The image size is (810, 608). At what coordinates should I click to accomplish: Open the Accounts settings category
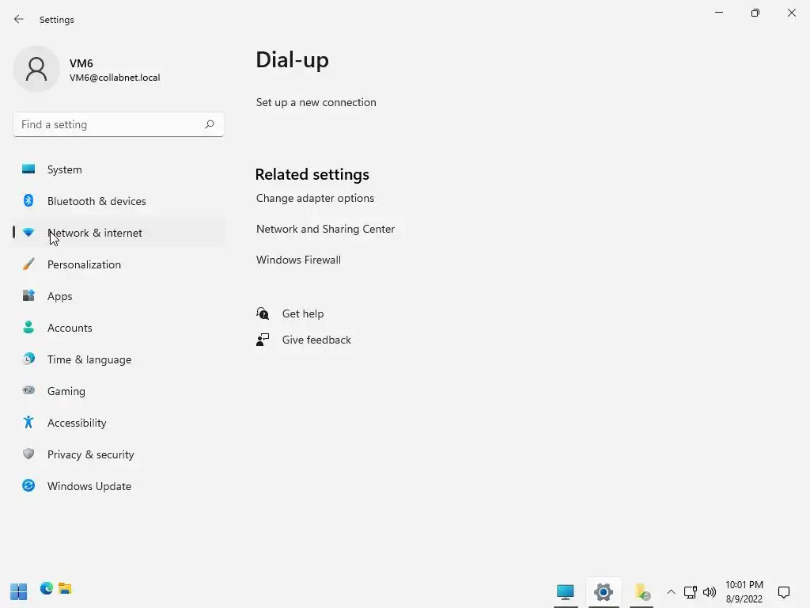pos(119,328)
